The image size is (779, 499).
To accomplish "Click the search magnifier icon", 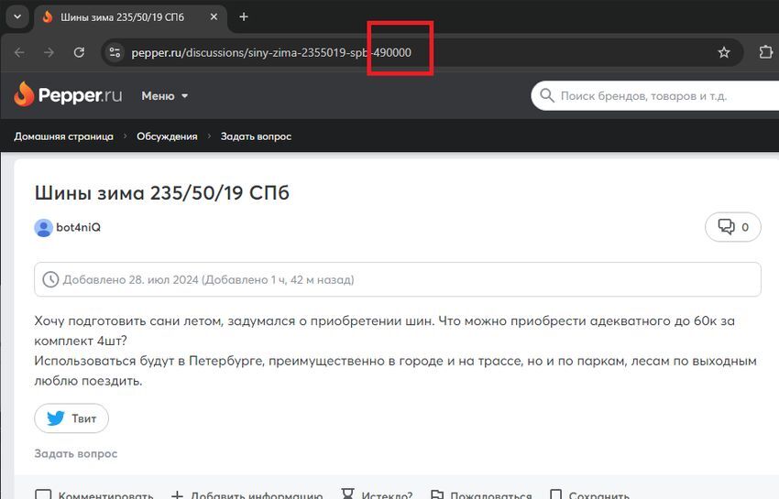I will coord(546,95).
